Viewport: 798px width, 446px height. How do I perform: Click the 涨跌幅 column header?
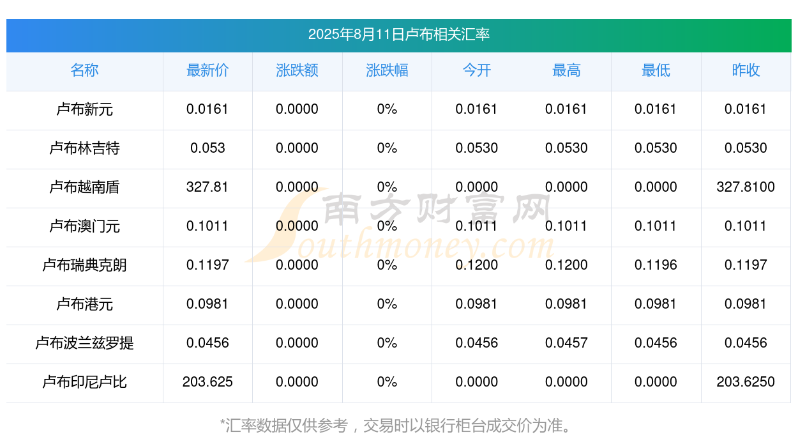coord(387,70)
